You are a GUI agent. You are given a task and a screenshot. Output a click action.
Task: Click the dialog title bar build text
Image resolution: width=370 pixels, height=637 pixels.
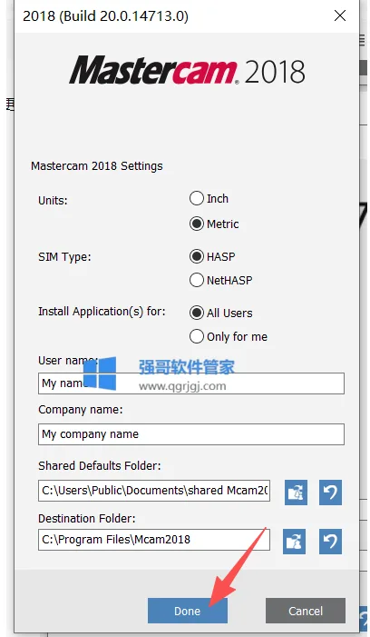tap(106, 16)
